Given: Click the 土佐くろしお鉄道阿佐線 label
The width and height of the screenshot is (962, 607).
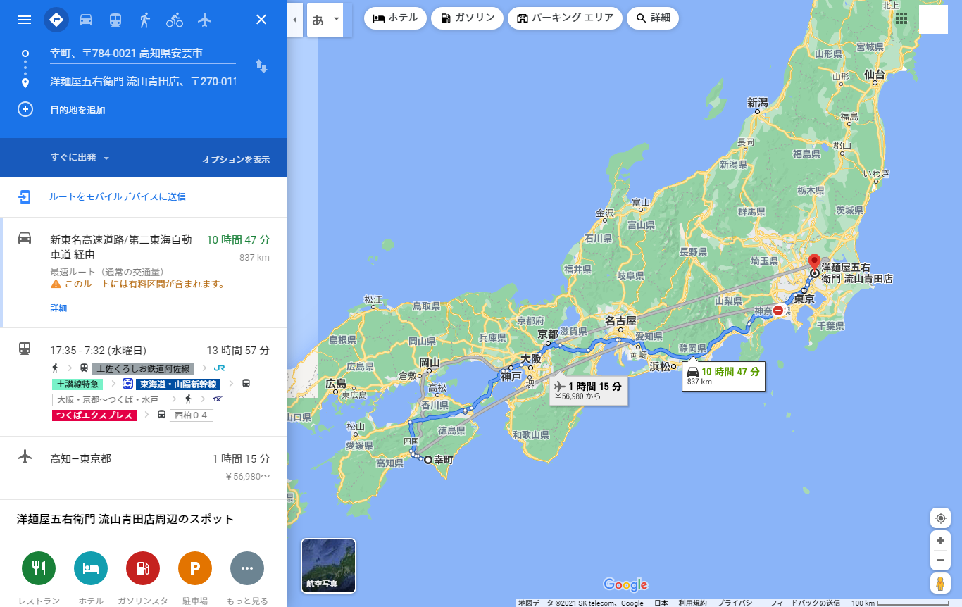Looking at the screenshot, I should point(143,368).
